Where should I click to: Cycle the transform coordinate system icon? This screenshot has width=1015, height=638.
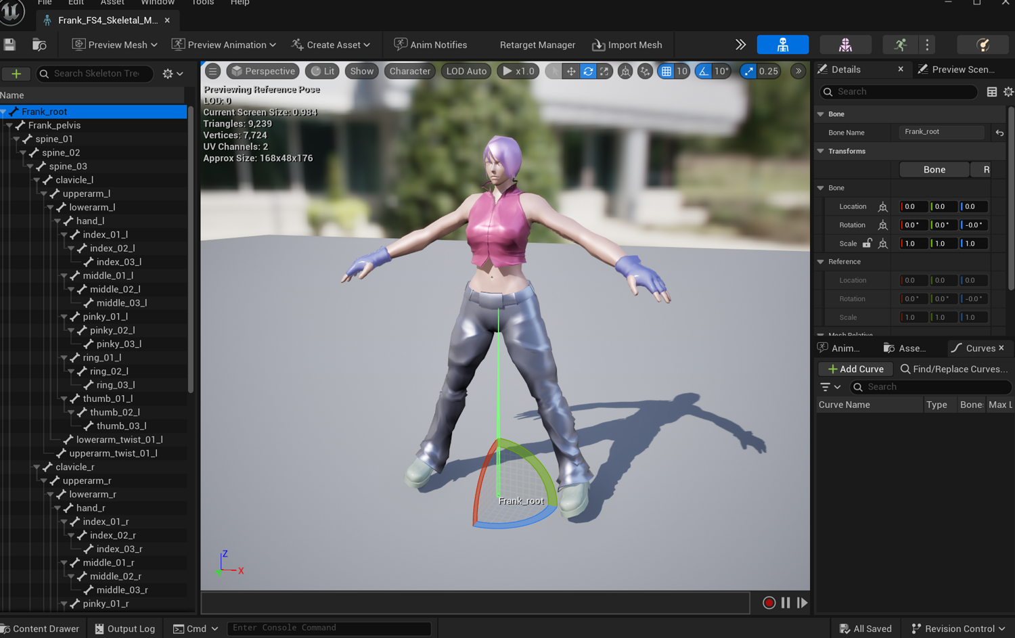click(x=625, y=71)
